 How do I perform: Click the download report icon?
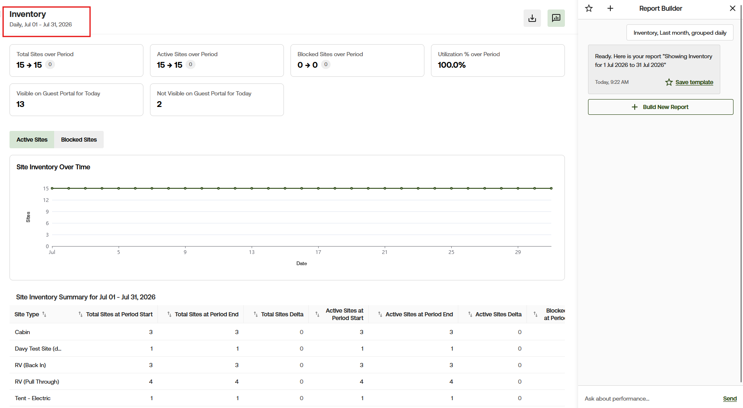[x=532, y=18]
